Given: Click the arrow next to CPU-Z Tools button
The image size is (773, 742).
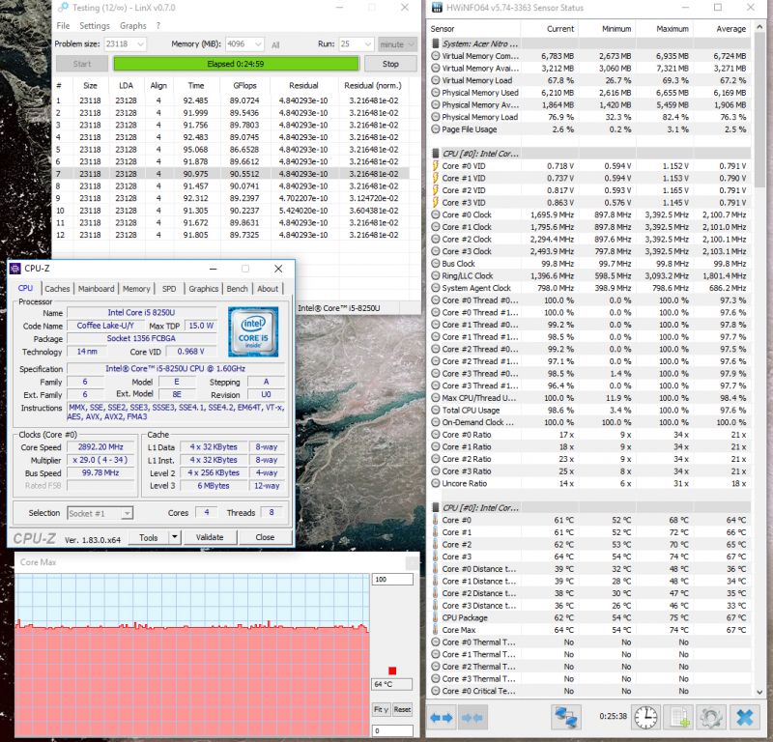Looking at the screenshot, I should coord(175,537).
